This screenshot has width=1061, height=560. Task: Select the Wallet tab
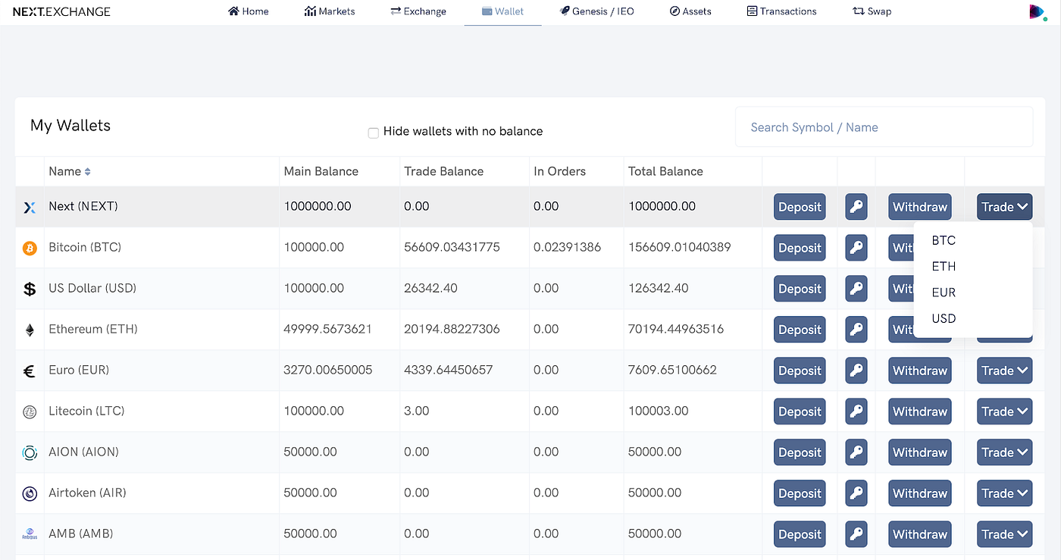[502, 11]
